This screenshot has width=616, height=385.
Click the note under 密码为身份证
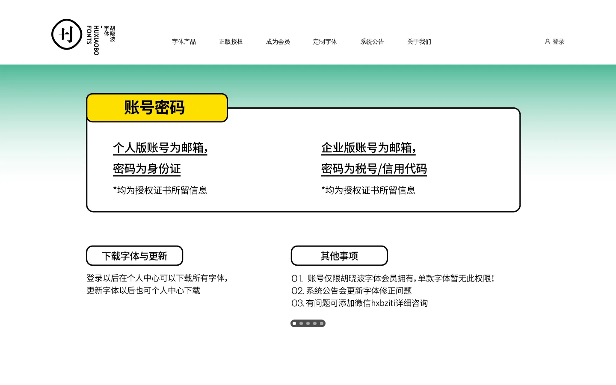(160, 190)
